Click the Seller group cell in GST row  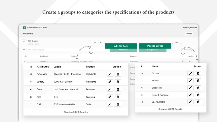pos(89,104)
